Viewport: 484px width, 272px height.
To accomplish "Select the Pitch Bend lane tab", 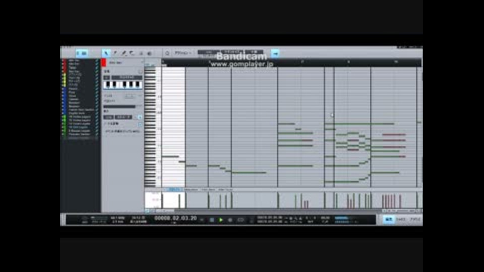I will coord(208,190).
